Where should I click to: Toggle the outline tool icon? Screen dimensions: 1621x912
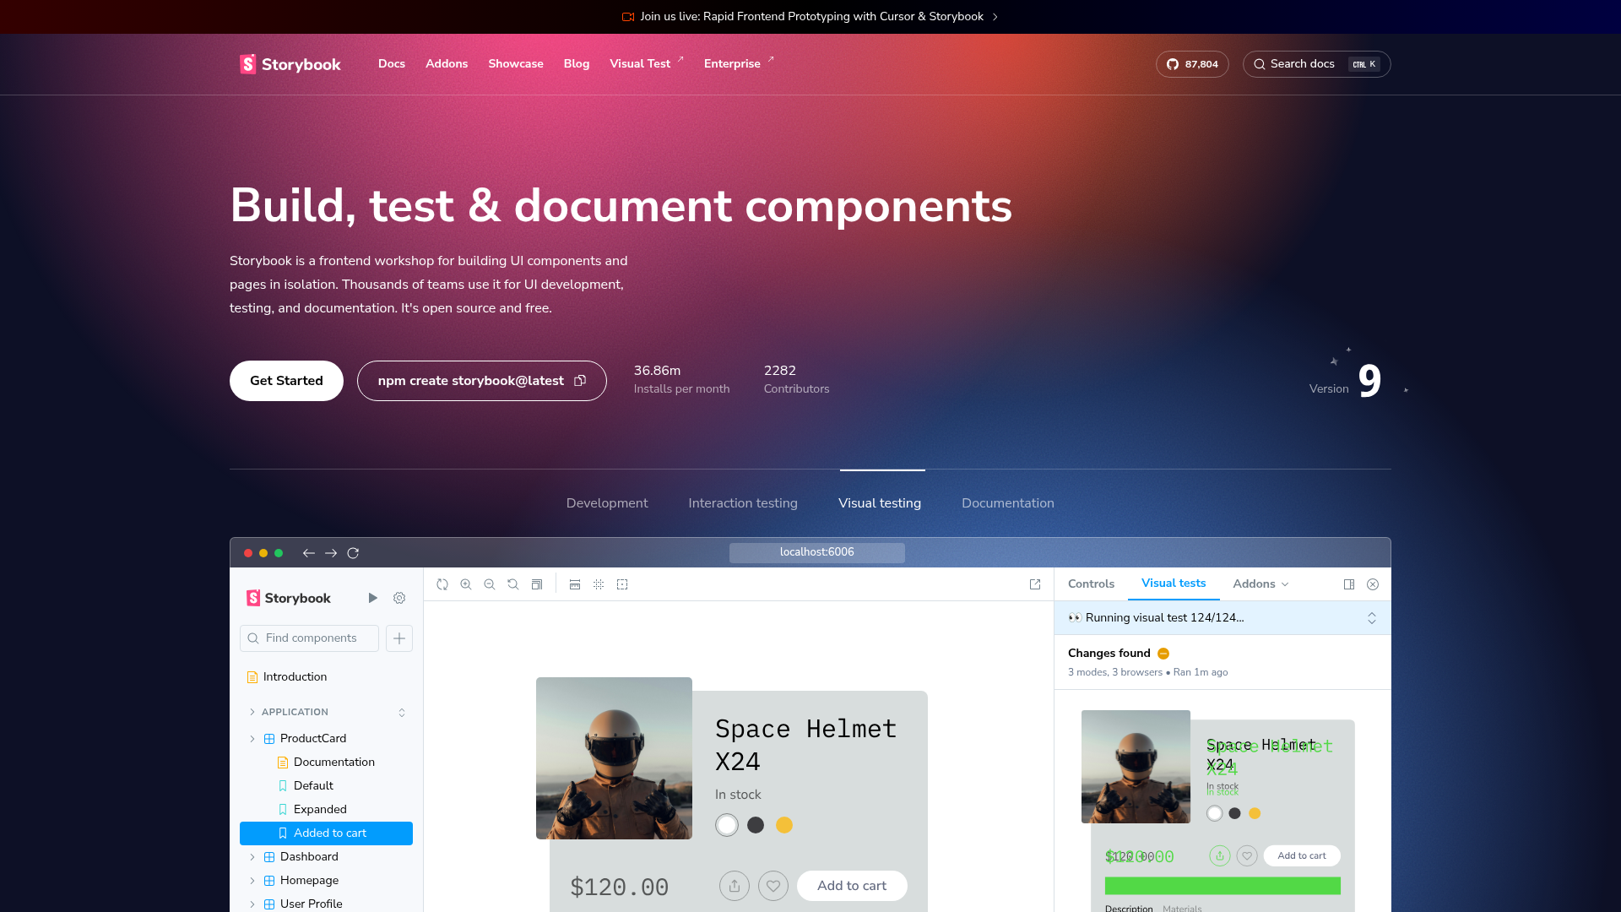[622, 584]
